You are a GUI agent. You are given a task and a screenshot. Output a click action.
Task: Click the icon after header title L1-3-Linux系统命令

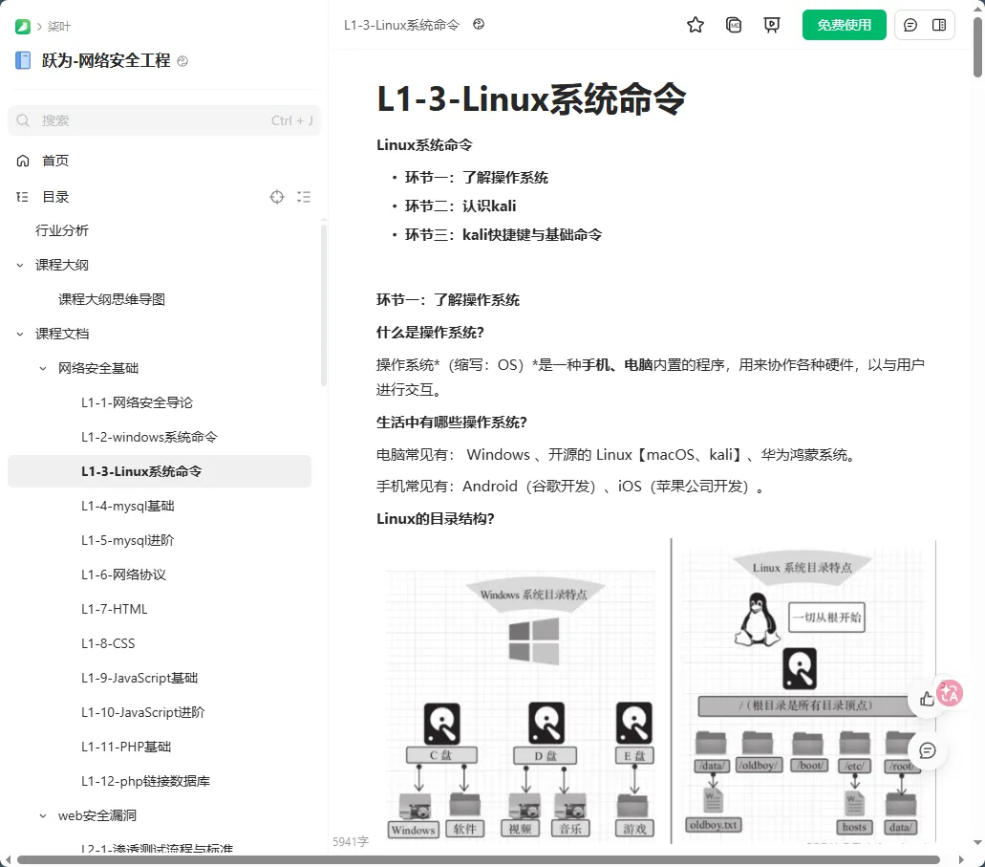(x=479, y=25)
